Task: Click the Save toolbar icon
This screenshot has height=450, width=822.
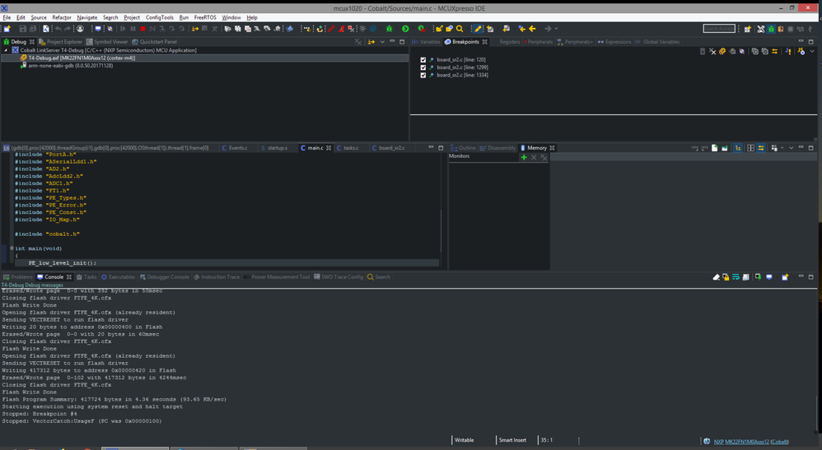Action: point(22,29)
